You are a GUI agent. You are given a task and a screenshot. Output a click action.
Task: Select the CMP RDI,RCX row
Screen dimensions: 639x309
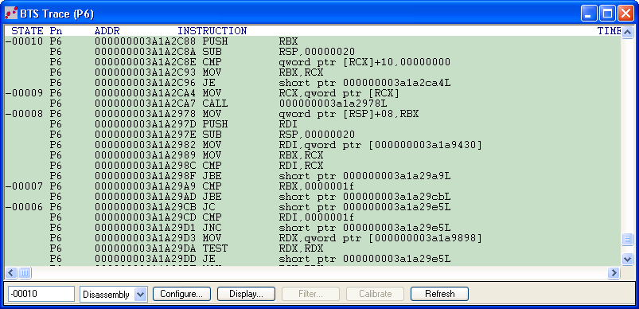313,166
